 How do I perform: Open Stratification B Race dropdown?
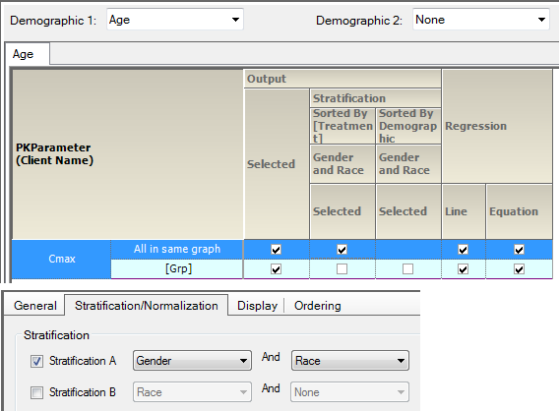pos(192,392)
